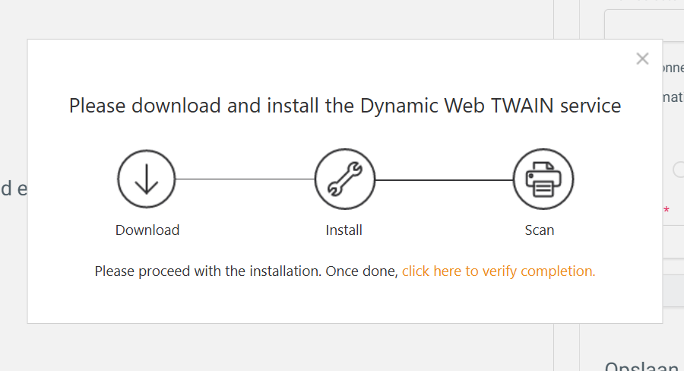
Task: Select the partially hidden radio button at right edge
Action: coord(679,170)
